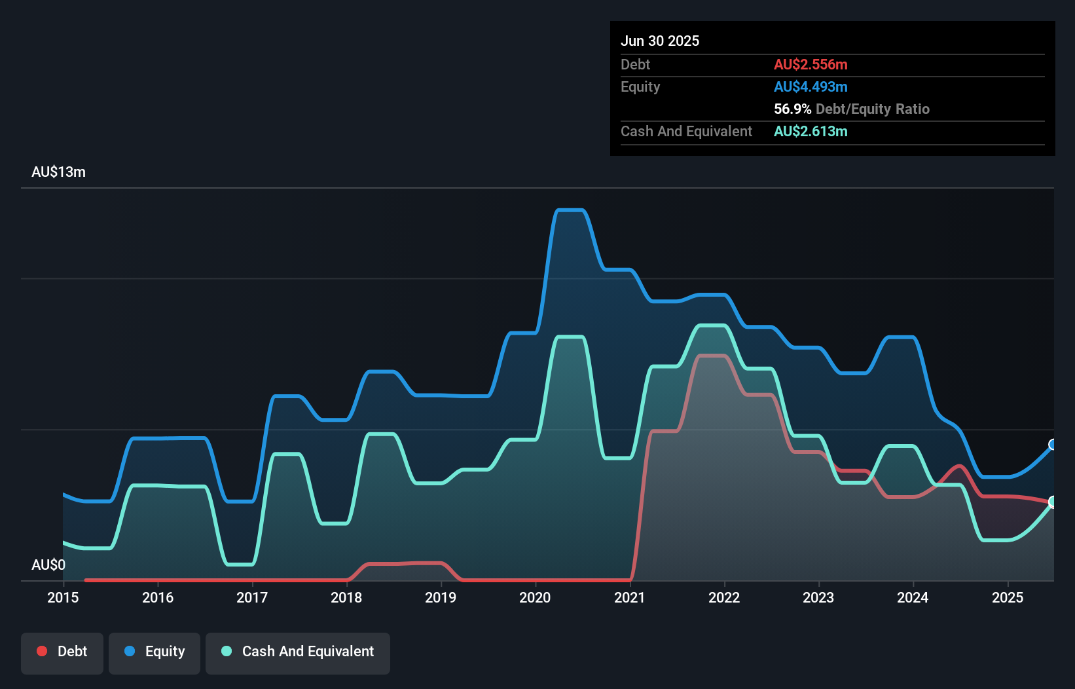Click the blue Equity legend dot
Screen dimensions: 1075x689
[x=130, y=651]
